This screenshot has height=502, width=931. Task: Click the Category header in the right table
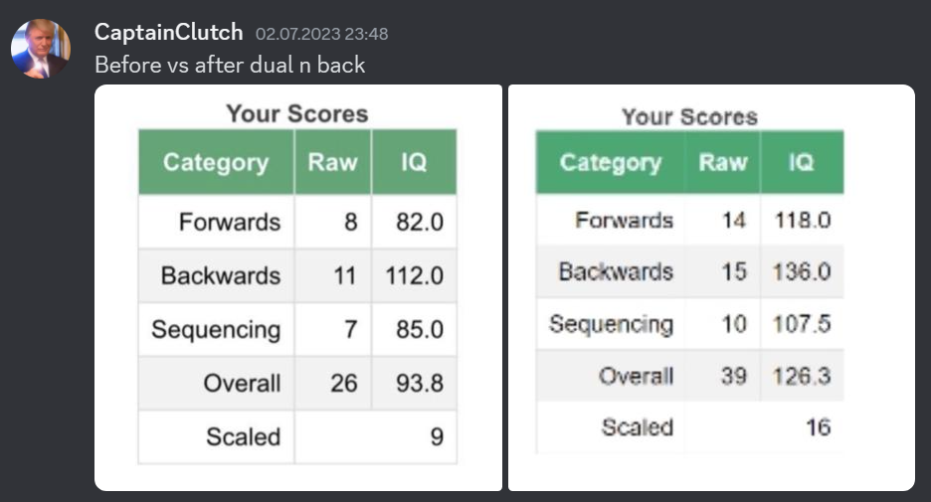pyautogui.click(x=611, y=162)
